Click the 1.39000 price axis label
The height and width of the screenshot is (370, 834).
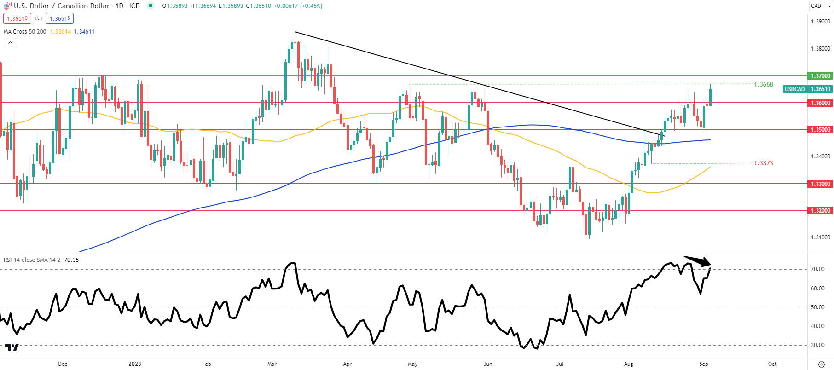tap(821, 22)
